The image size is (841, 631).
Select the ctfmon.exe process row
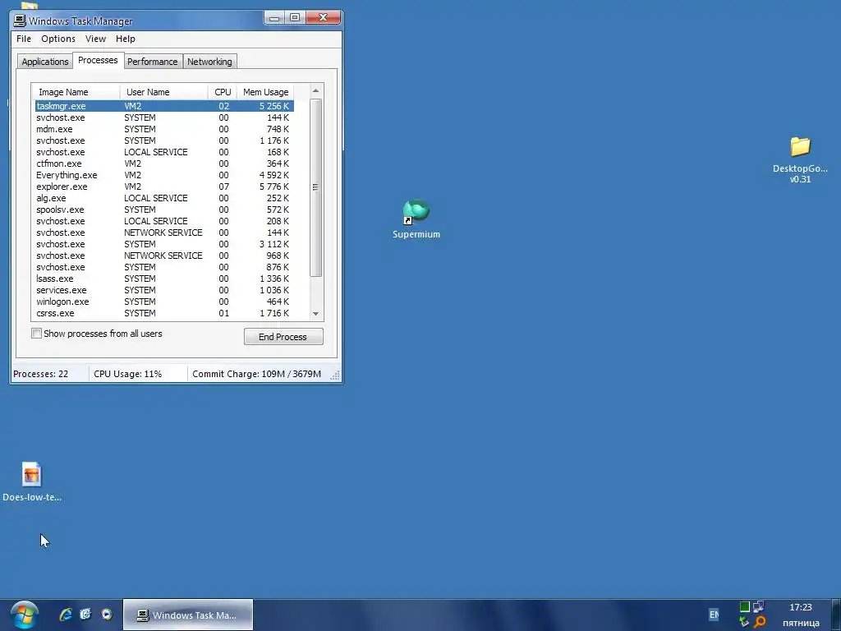(x=164, y=164)
